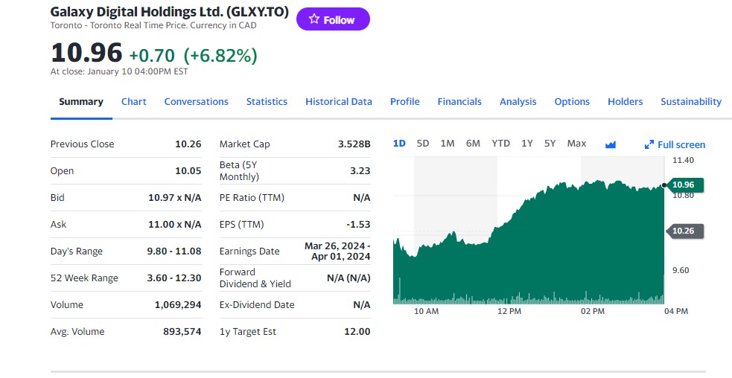Click the green intraday price chart area
Image resolution: width=732 pixels, height=378 pixels.
[x=529, y=243]
